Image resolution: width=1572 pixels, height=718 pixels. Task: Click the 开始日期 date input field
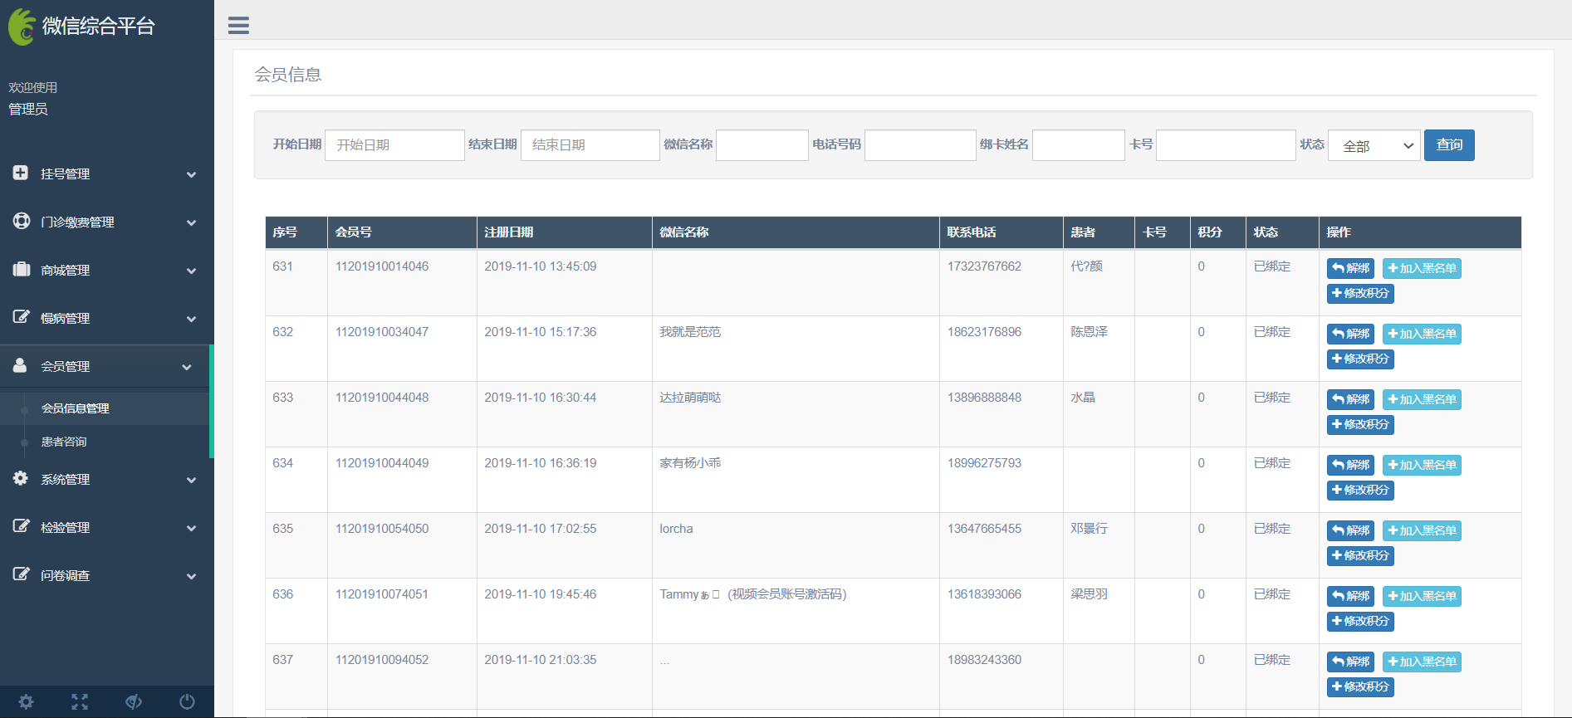pos(394,145)
